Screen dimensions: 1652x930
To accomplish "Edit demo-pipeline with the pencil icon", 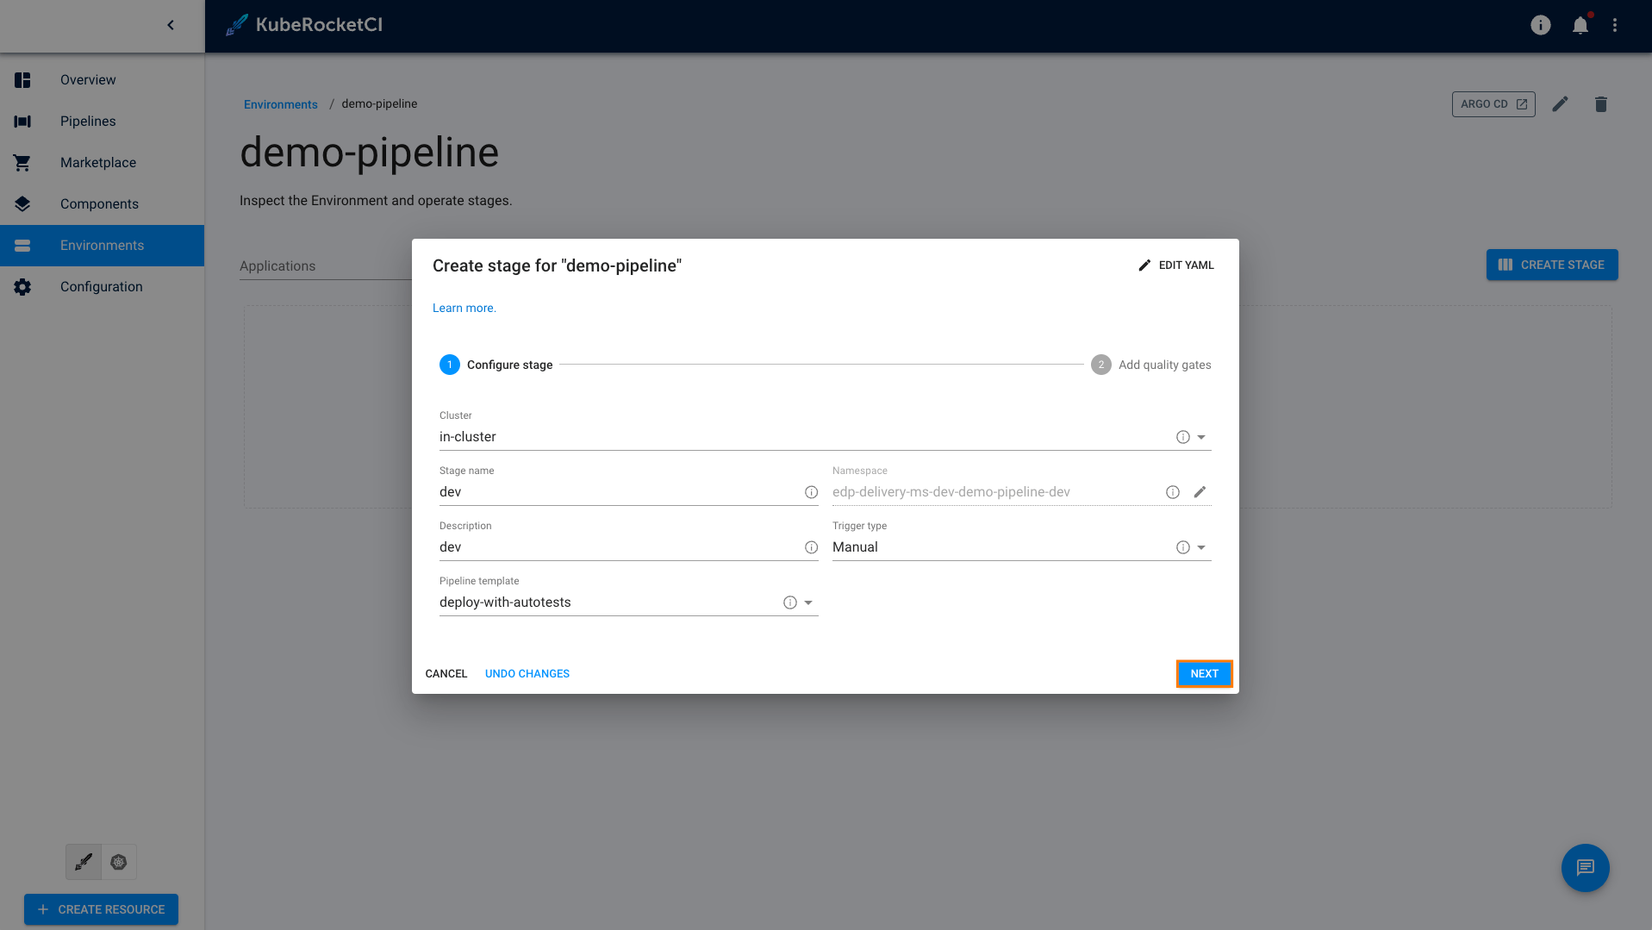I will coord(1560,104).
